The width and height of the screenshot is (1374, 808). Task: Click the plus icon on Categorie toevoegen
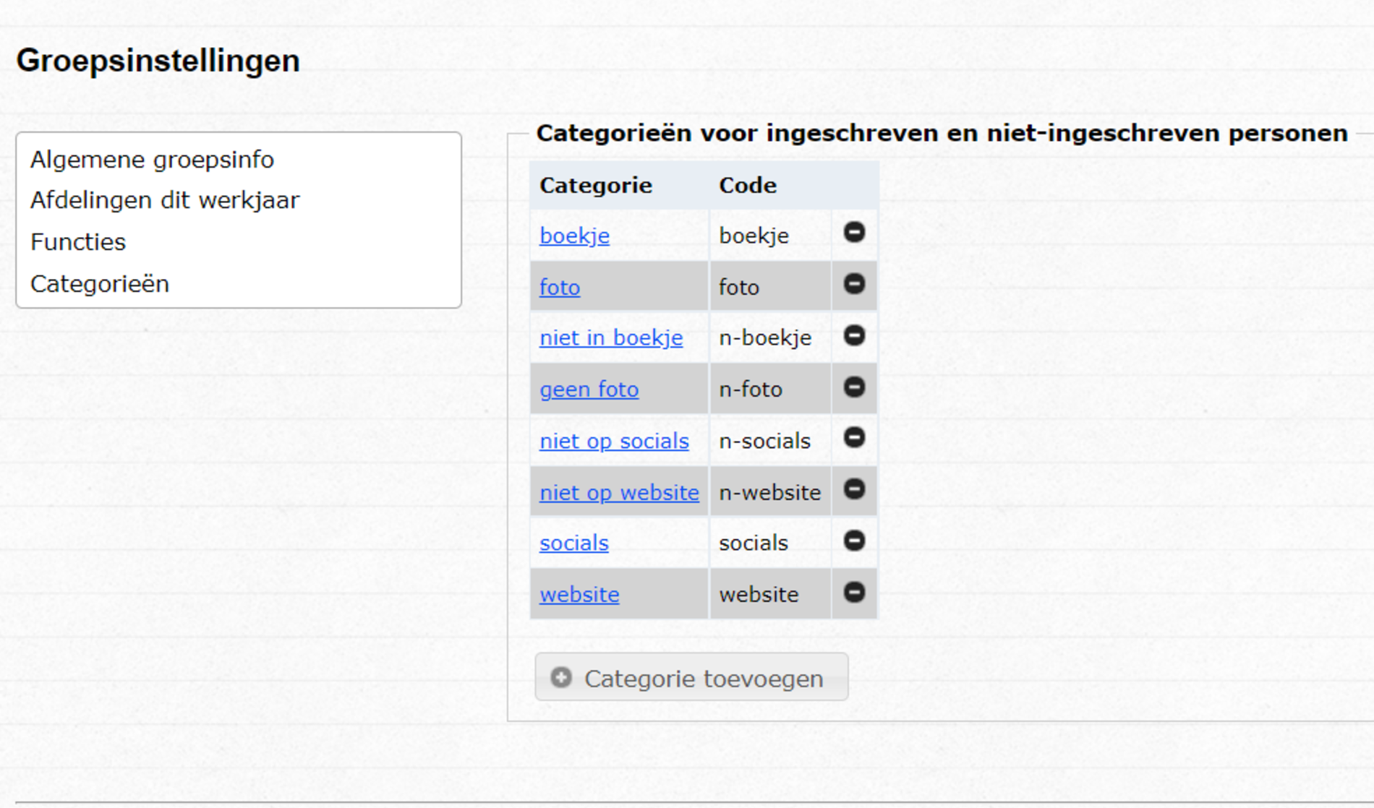click(561, 677)
